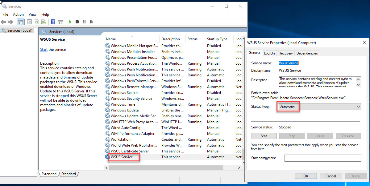Screen dimensions: 370x186
Task: Switch to the Standard view tab
Action: [x=69, y=174]
